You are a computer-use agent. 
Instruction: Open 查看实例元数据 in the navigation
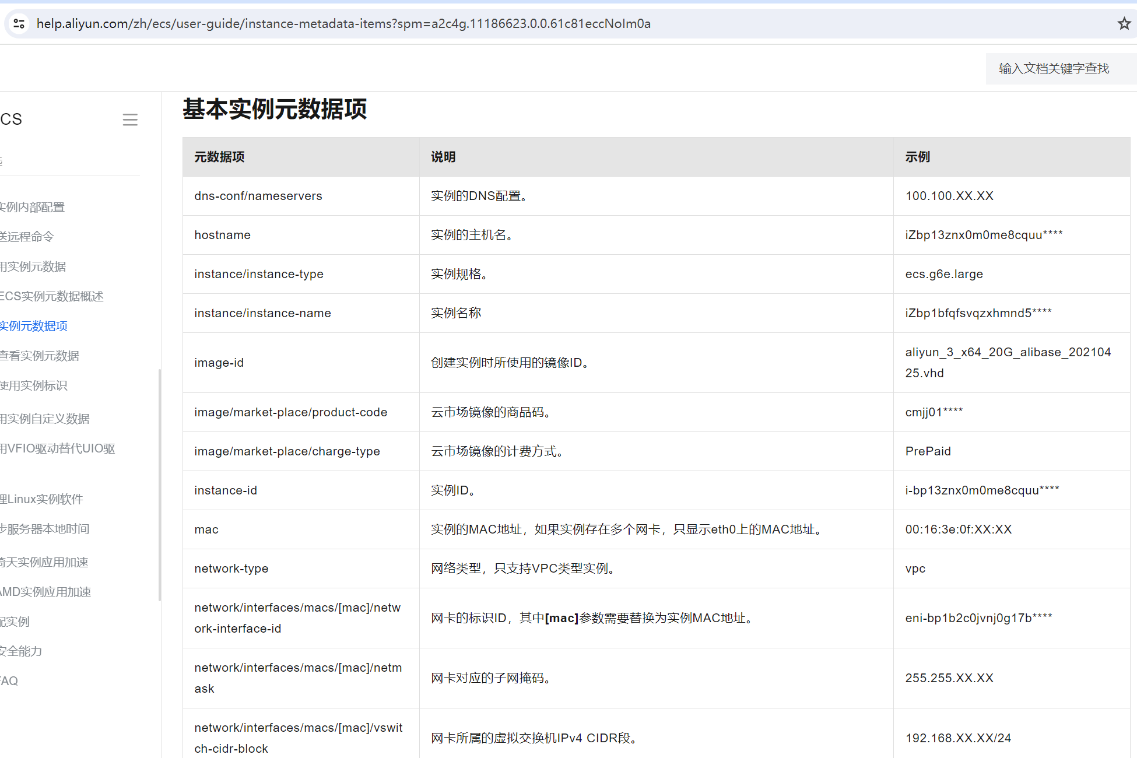coord(40,356)
